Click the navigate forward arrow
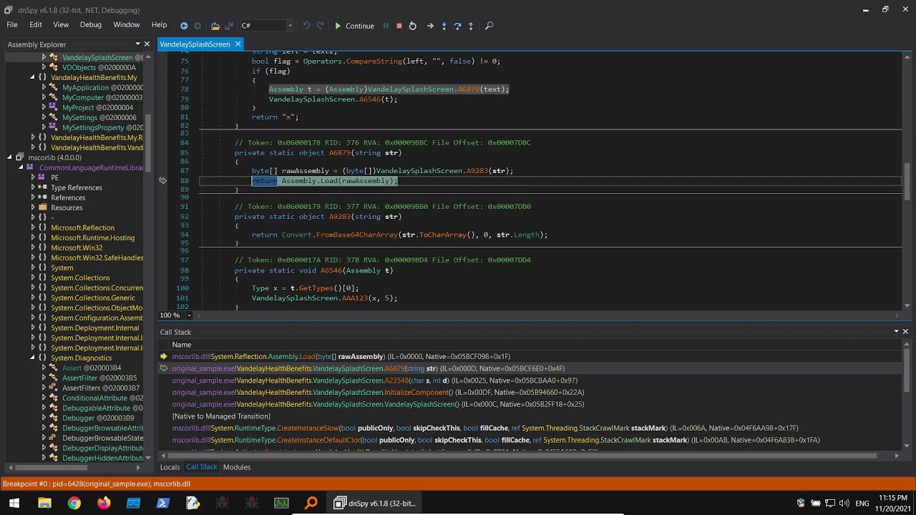Image resolution: width=916 pixels, height=515 pixels. (198, 26)
